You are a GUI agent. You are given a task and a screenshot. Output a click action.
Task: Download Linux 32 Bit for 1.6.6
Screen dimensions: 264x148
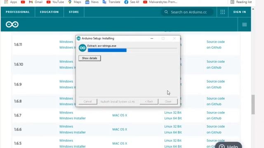coord(173,126)
